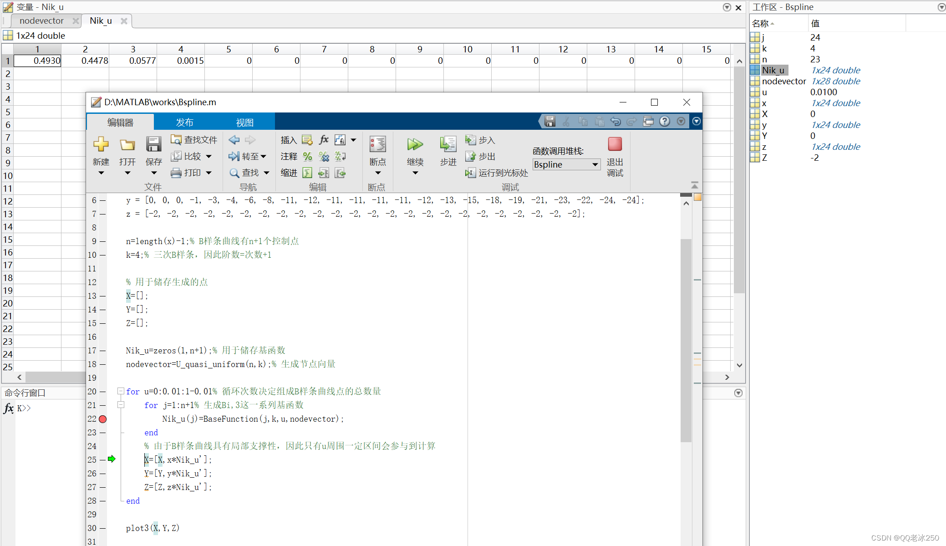
Task: Click Run to Cursor (运行到光标处)
Action: (x=496, y=173)
